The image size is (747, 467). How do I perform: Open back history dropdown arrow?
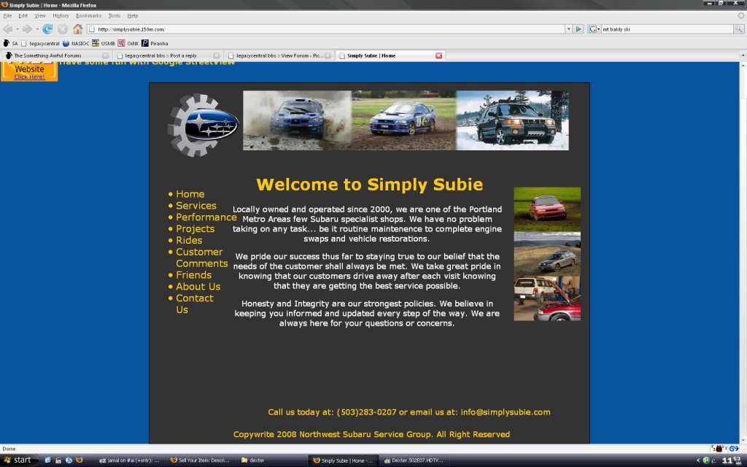[18, 29]
